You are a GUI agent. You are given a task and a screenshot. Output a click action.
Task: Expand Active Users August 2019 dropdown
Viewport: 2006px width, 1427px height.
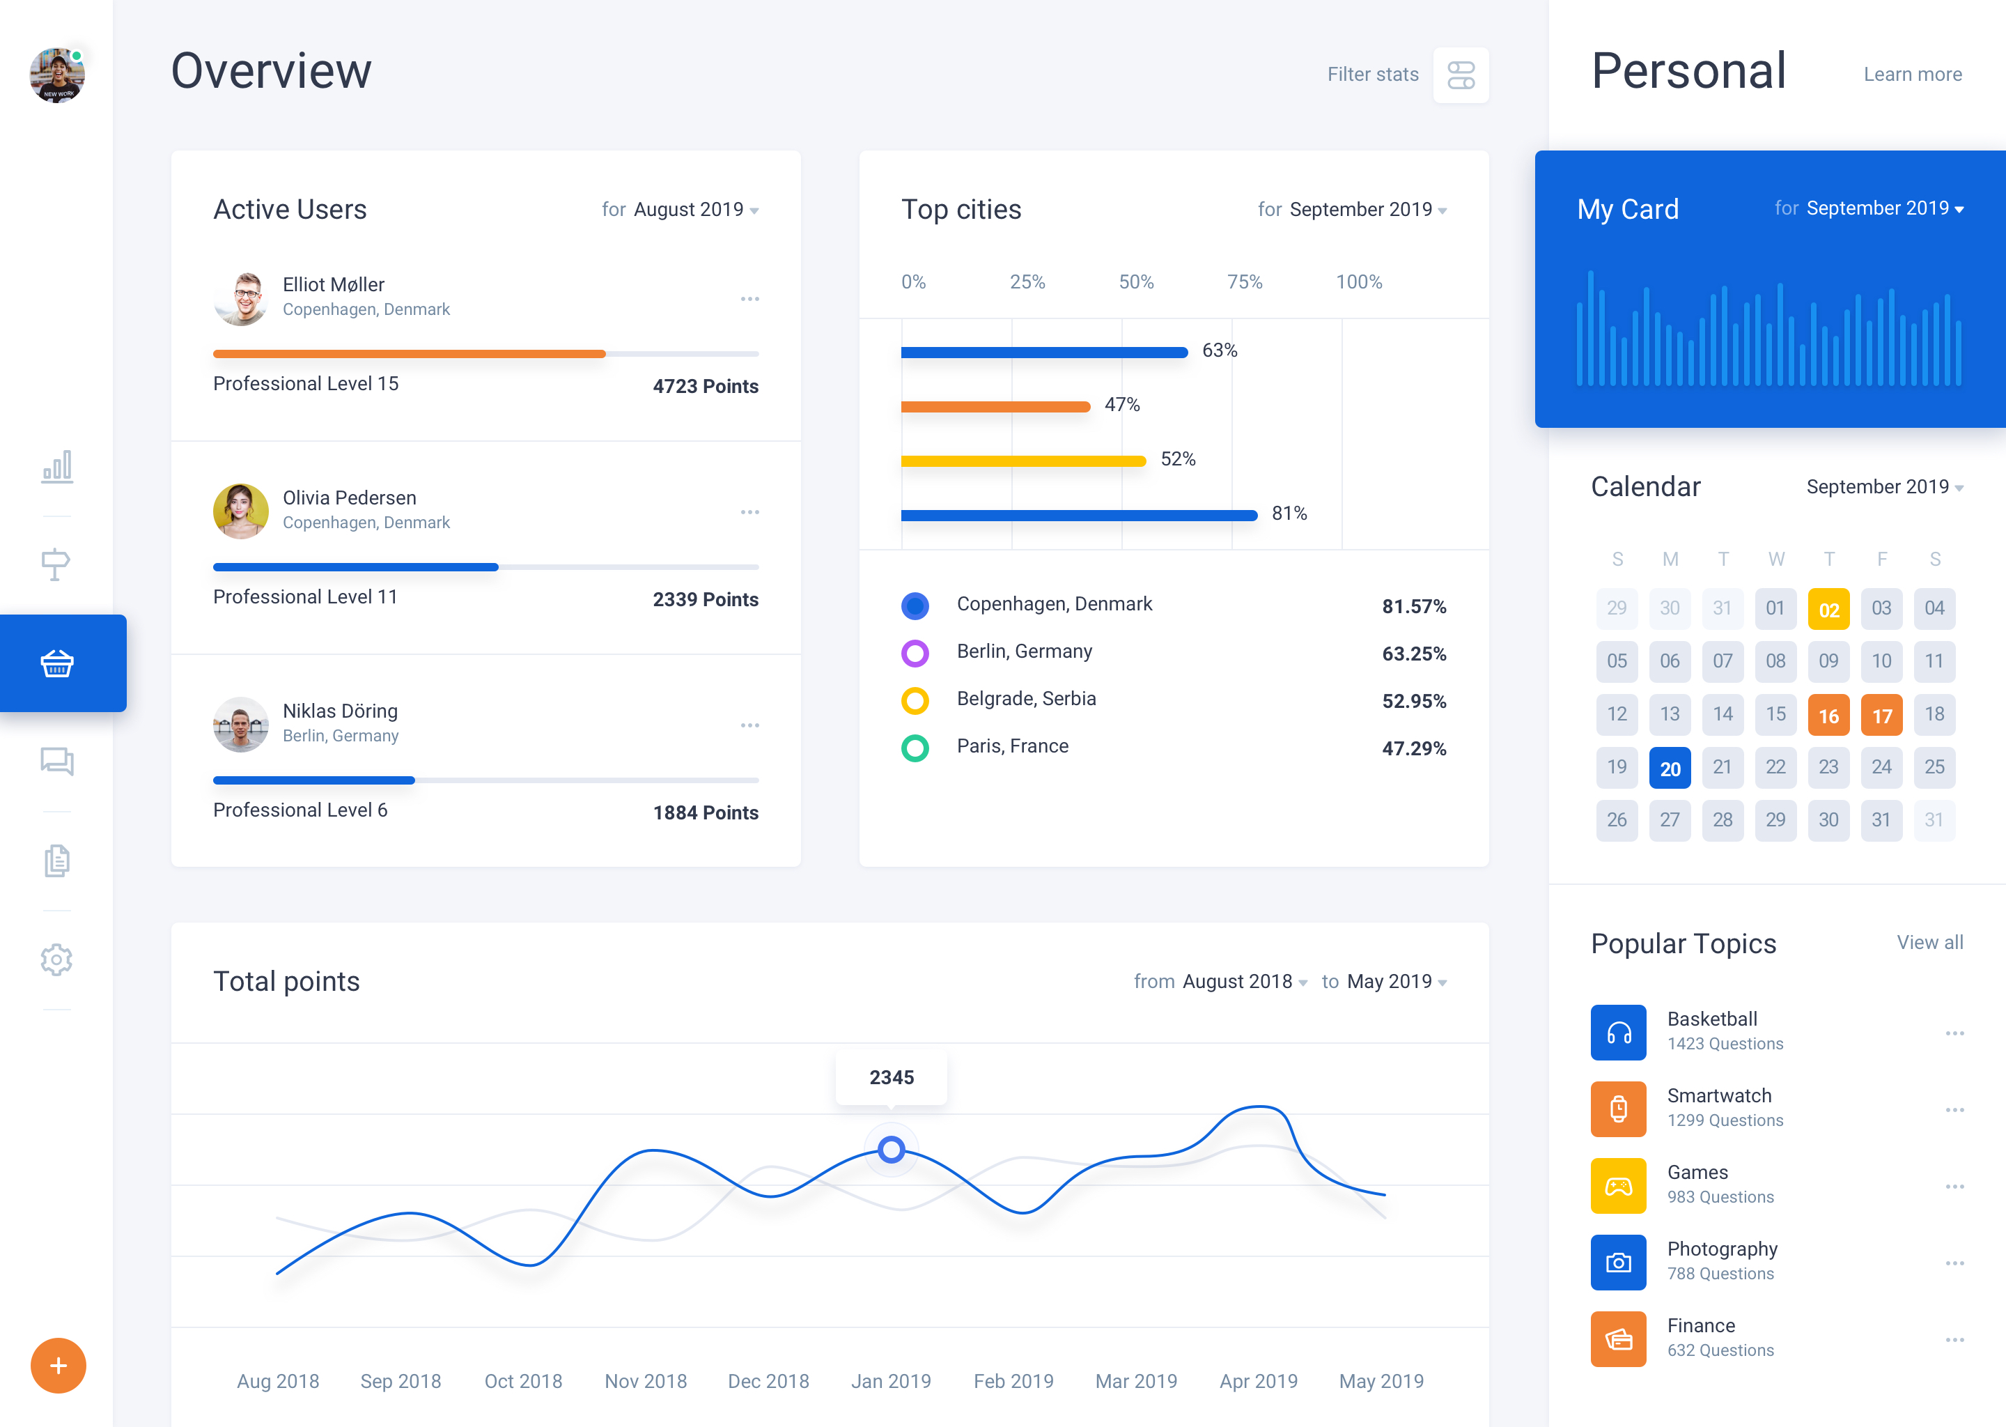pyautogui.click(x=694, y=210)
